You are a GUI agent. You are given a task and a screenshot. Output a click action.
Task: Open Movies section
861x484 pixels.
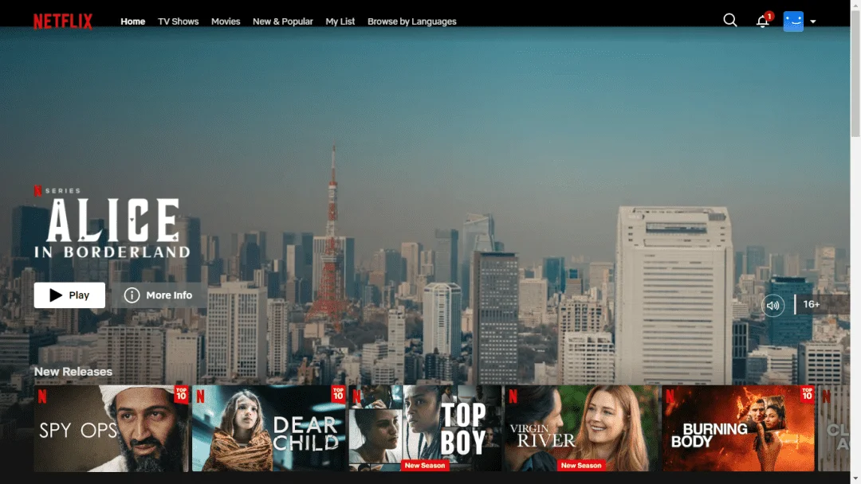[226, 21]
